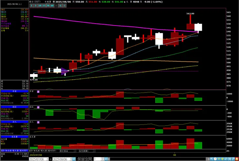239x161 pixels.
Task: Click the scrollbar left arrow
Action: (109, 159)
